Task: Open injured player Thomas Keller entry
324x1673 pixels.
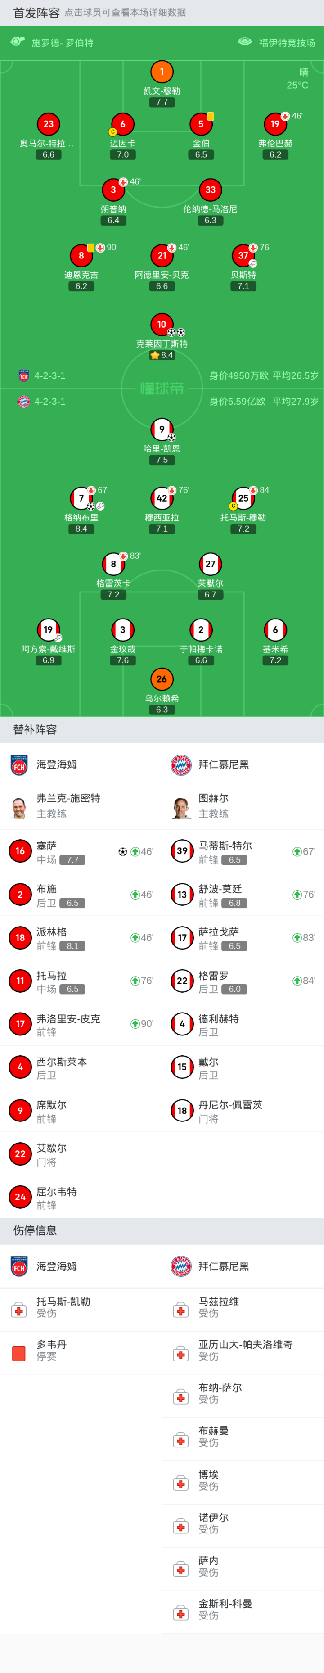Action: tap(63, 1307)
